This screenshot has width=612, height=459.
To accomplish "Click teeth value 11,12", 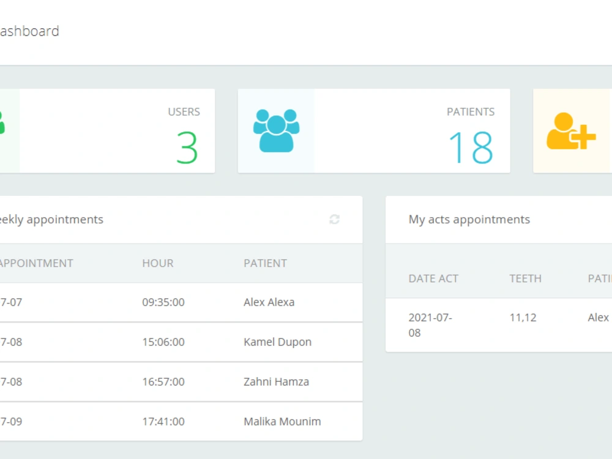I will (x=523, y=318).
